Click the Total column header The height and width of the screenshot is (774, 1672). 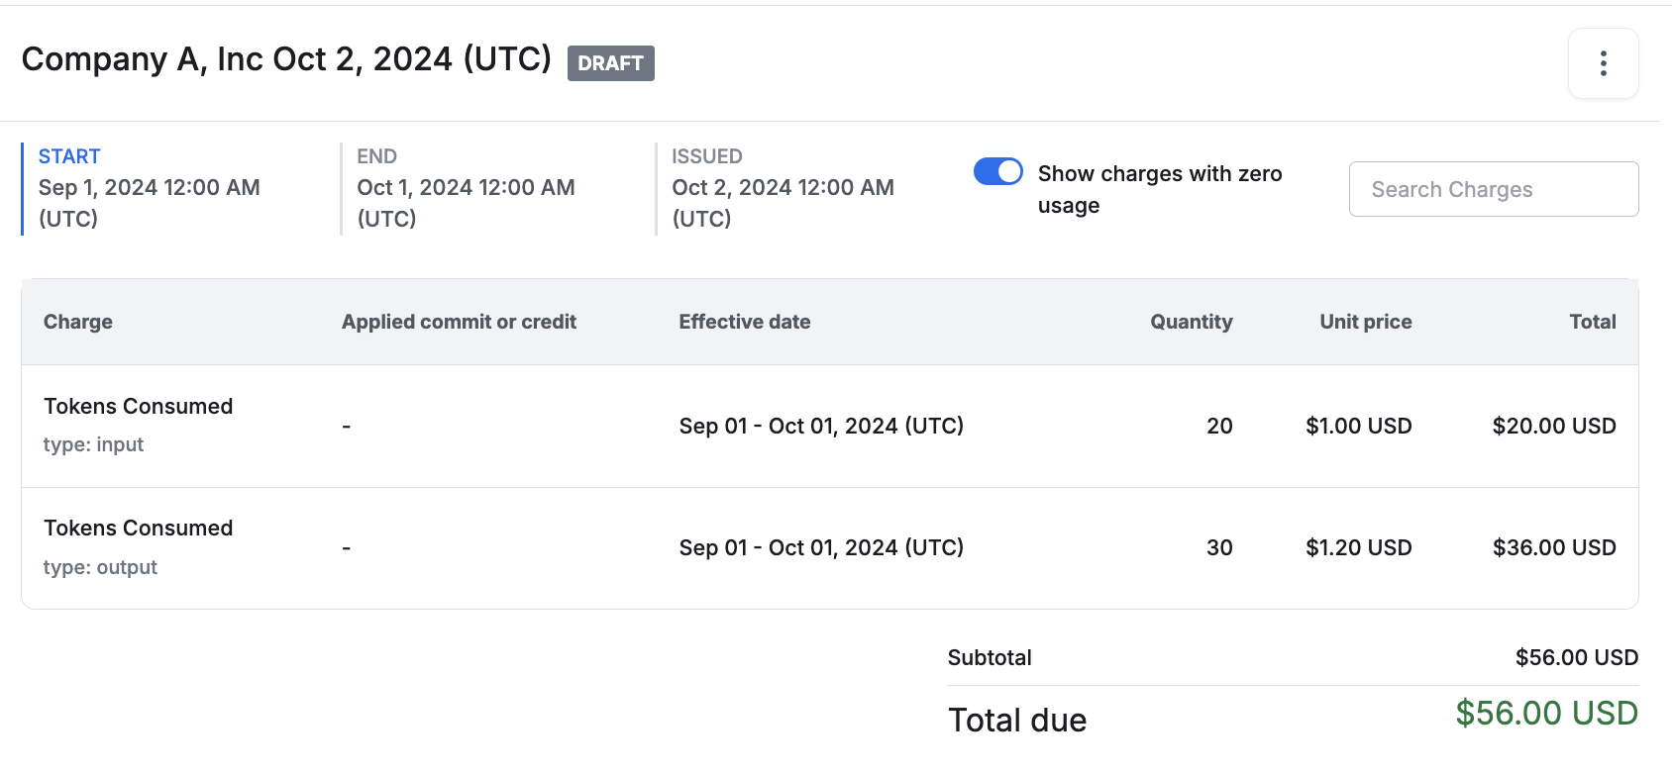point(1592,322)
